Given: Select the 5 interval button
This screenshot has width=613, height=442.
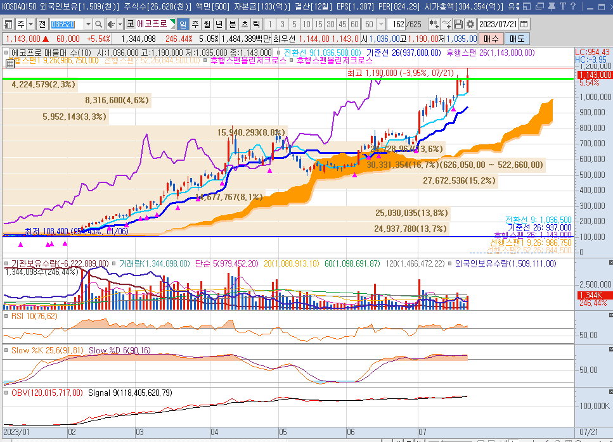Looking at the screenshot, I should pos(294,24).
